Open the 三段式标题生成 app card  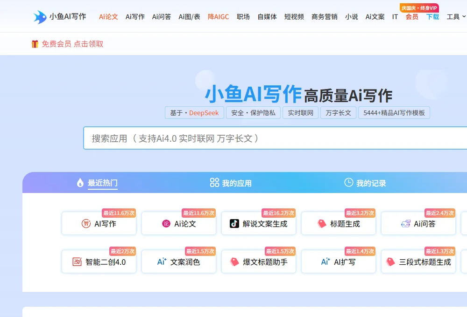tap(418, 262)
